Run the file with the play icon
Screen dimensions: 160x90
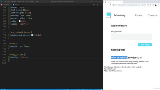[94, 5]
